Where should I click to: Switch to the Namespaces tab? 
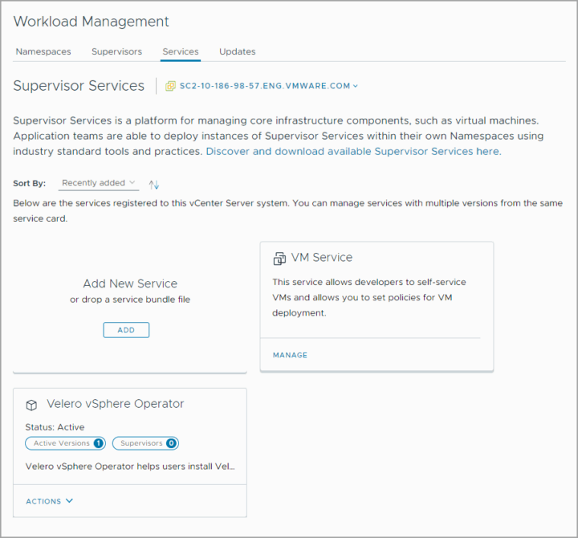43,51
